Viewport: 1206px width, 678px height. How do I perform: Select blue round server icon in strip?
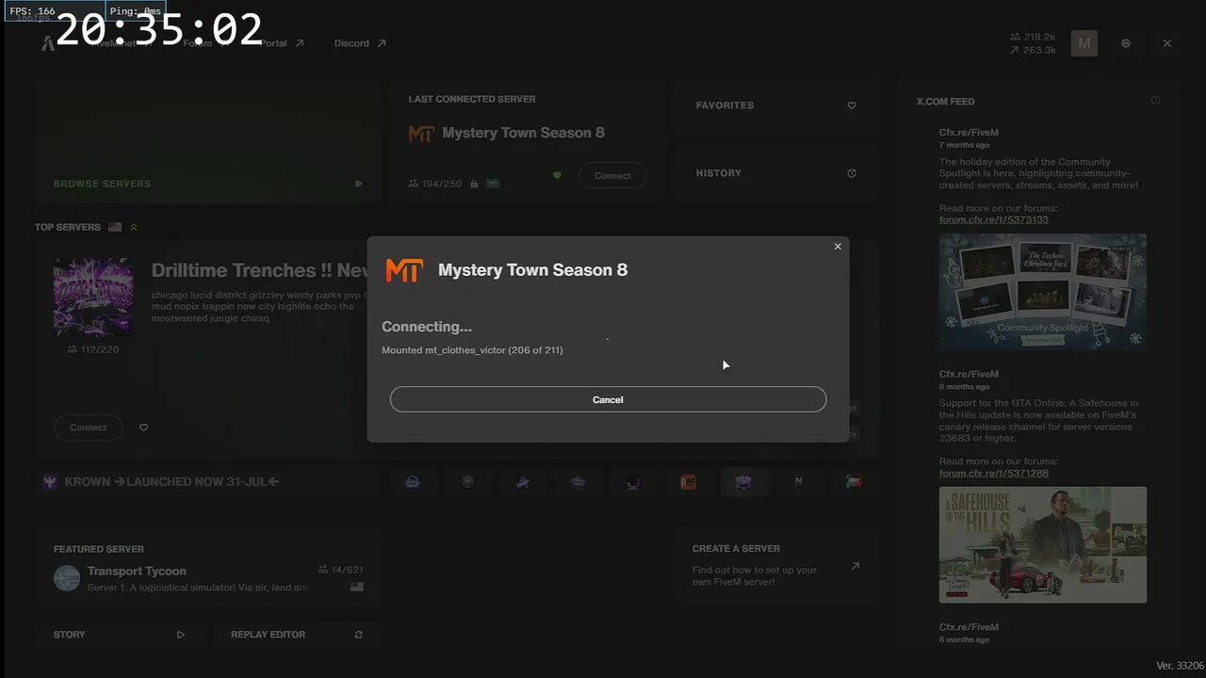pos(413,482)
